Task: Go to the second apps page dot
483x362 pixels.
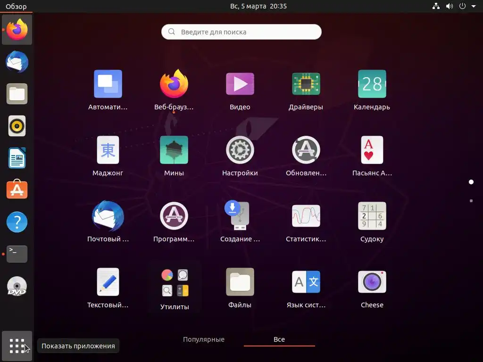Action: [471, 201]
